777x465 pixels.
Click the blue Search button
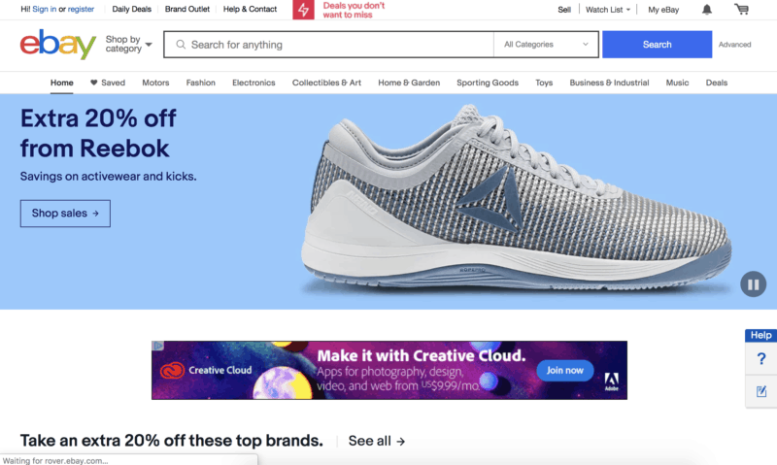click(x=658, y=45)
